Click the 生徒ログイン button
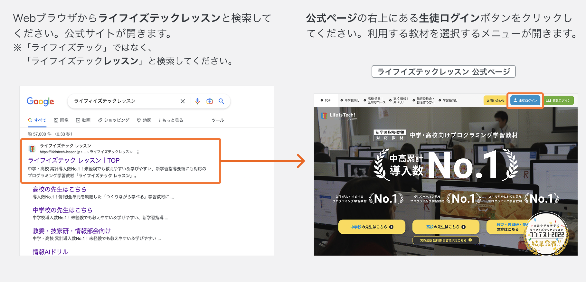The width and height of the screenshot is (586, 282). (525, 100)
